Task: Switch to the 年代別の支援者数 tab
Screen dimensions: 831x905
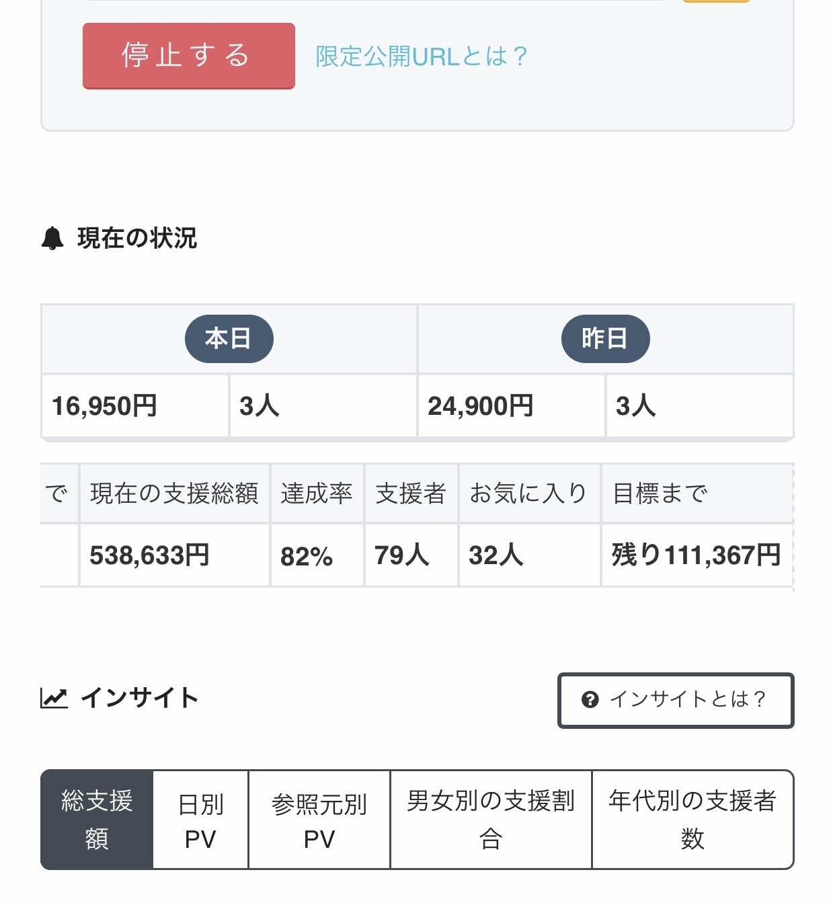Action: 692,820
